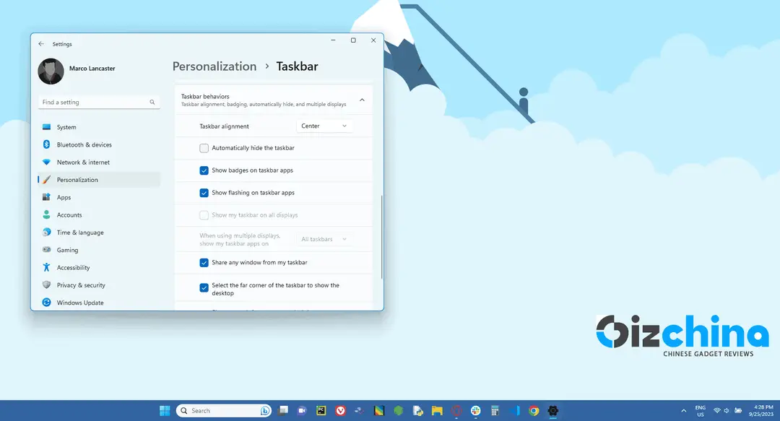Open Bluetooth & devices settings

(99, 144)
